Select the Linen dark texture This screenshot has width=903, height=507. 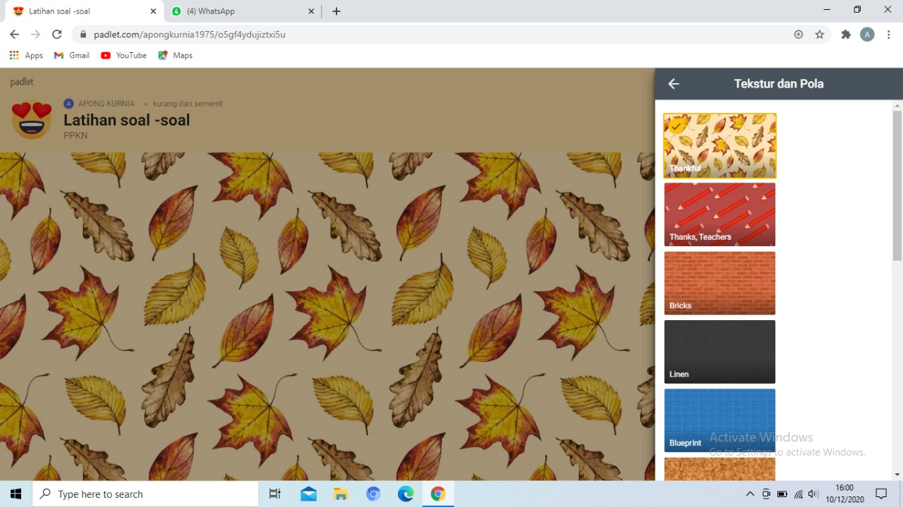[720, 351]
